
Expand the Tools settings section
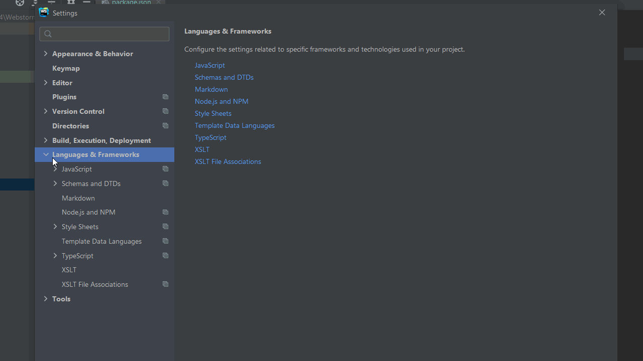click(x=46, y=299)
